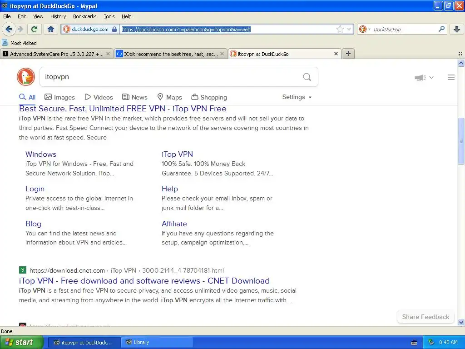This screenshot has height=349, width=465.
Task: Open the URL history dropdown arrow
Action: coord(349,29)
